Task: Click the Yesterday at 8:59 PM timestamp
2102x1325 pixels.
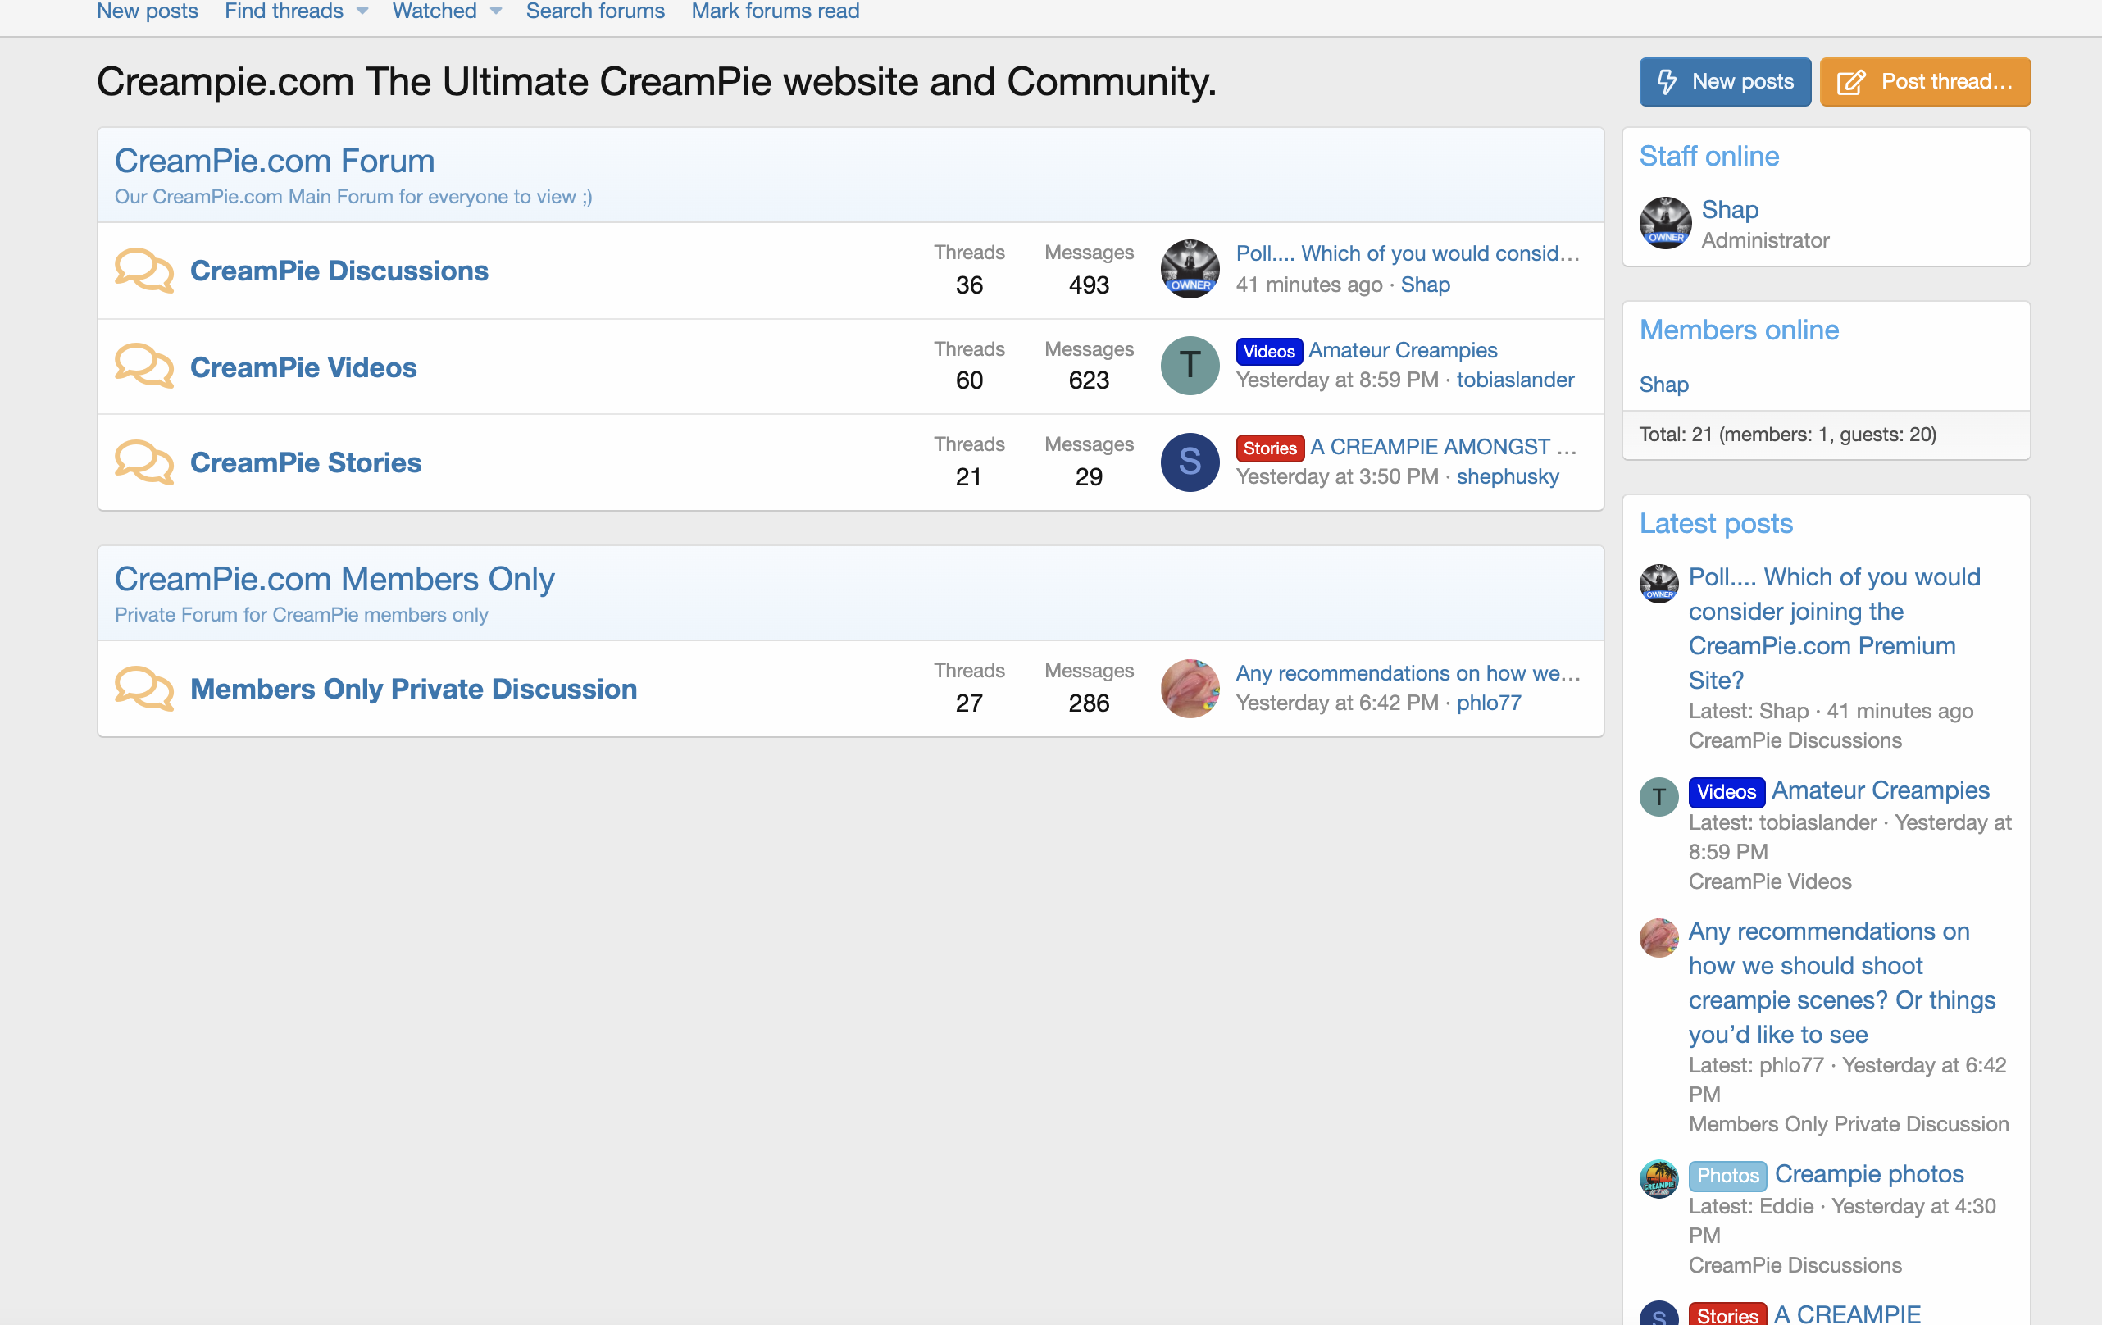Action: click(1336, 380)
